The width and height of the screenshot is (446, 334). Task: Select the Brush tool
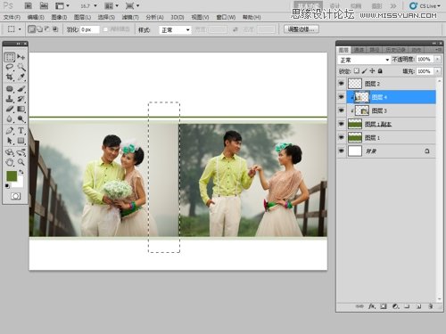pos(21,89)
